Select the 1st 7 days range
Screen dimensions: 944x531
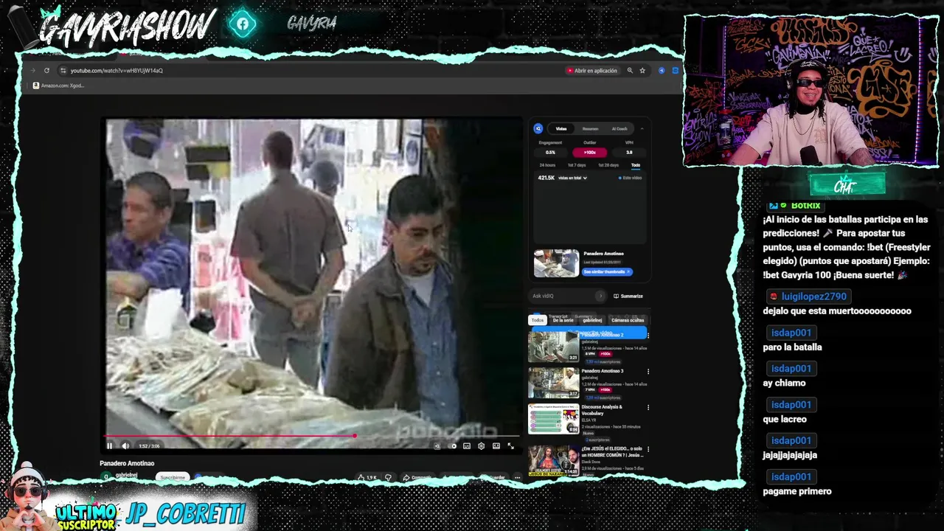577,165
